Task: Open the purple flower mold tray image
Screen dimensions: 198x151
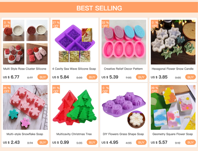Action: point(124,107)
